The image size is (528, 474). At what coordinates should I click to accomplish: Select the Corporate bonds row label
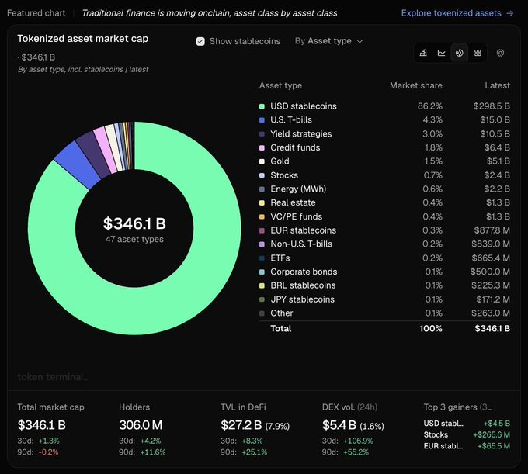point(304,272)
